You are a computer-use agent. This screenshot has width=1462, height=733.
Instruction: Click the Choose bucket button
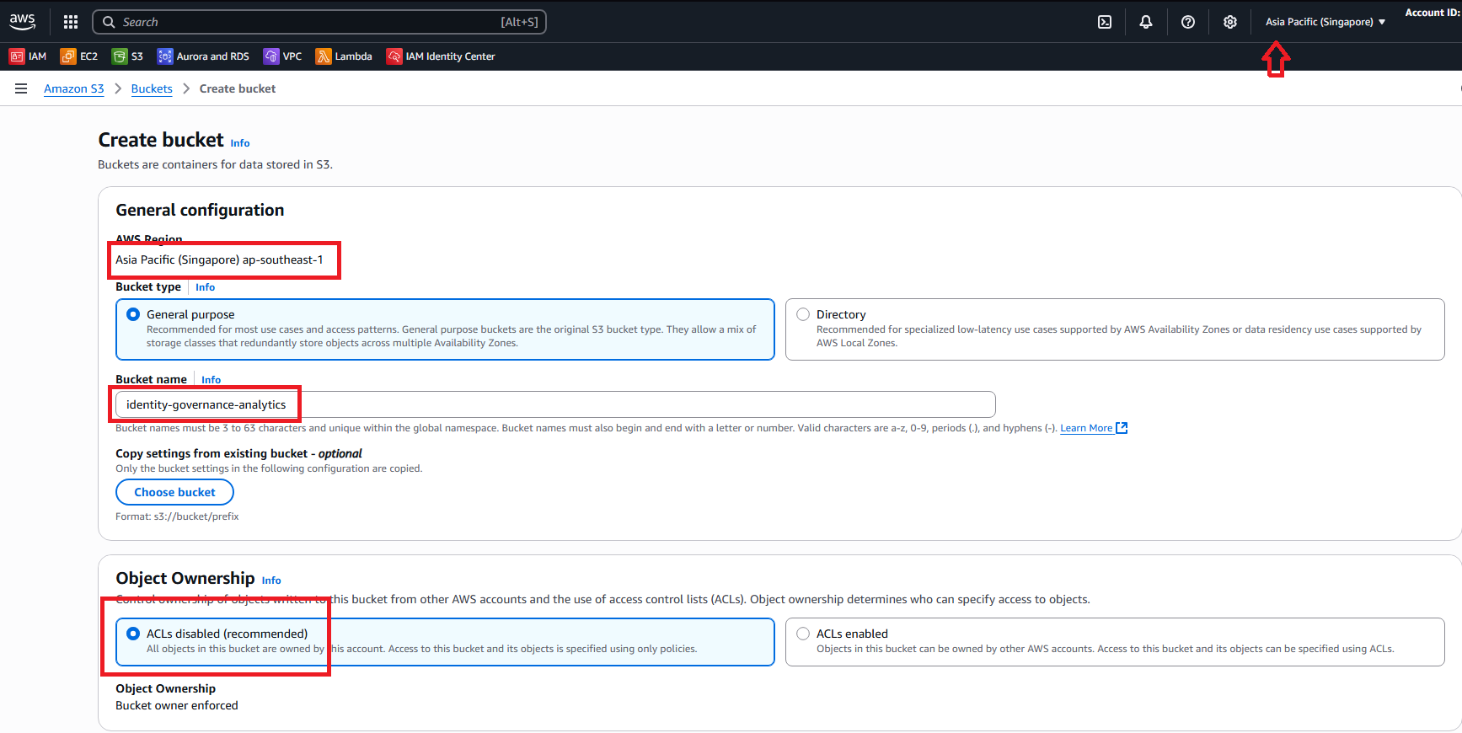(x=174, y=492)
